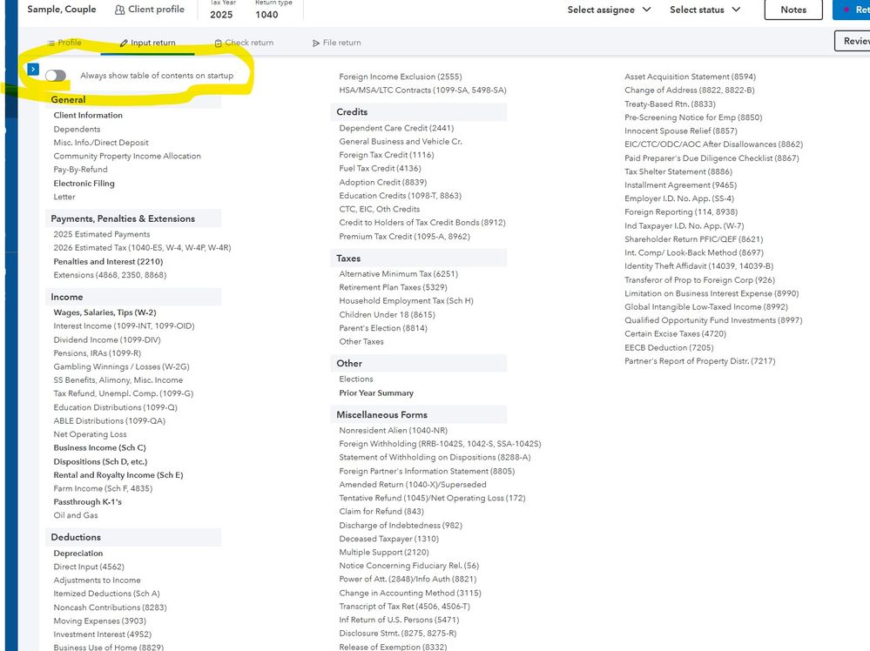870x651 pixels.
Task: Go to Itemized Deductions (Sch A)
Action: 105,594
